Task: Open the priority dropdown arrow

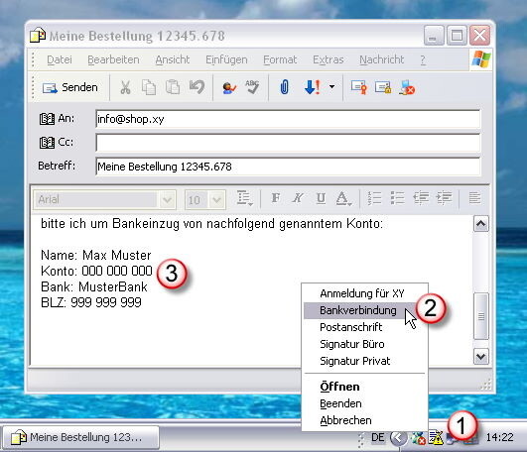Action: pos(332,87)
